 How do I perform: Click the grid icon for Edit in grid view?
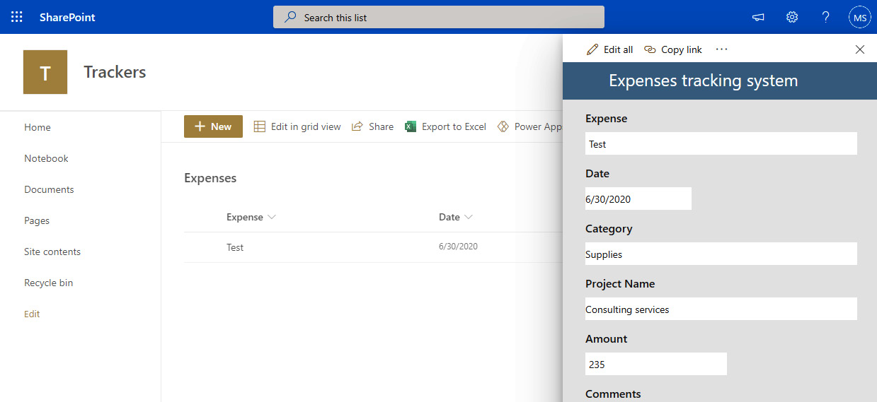(x=260, y=126)
